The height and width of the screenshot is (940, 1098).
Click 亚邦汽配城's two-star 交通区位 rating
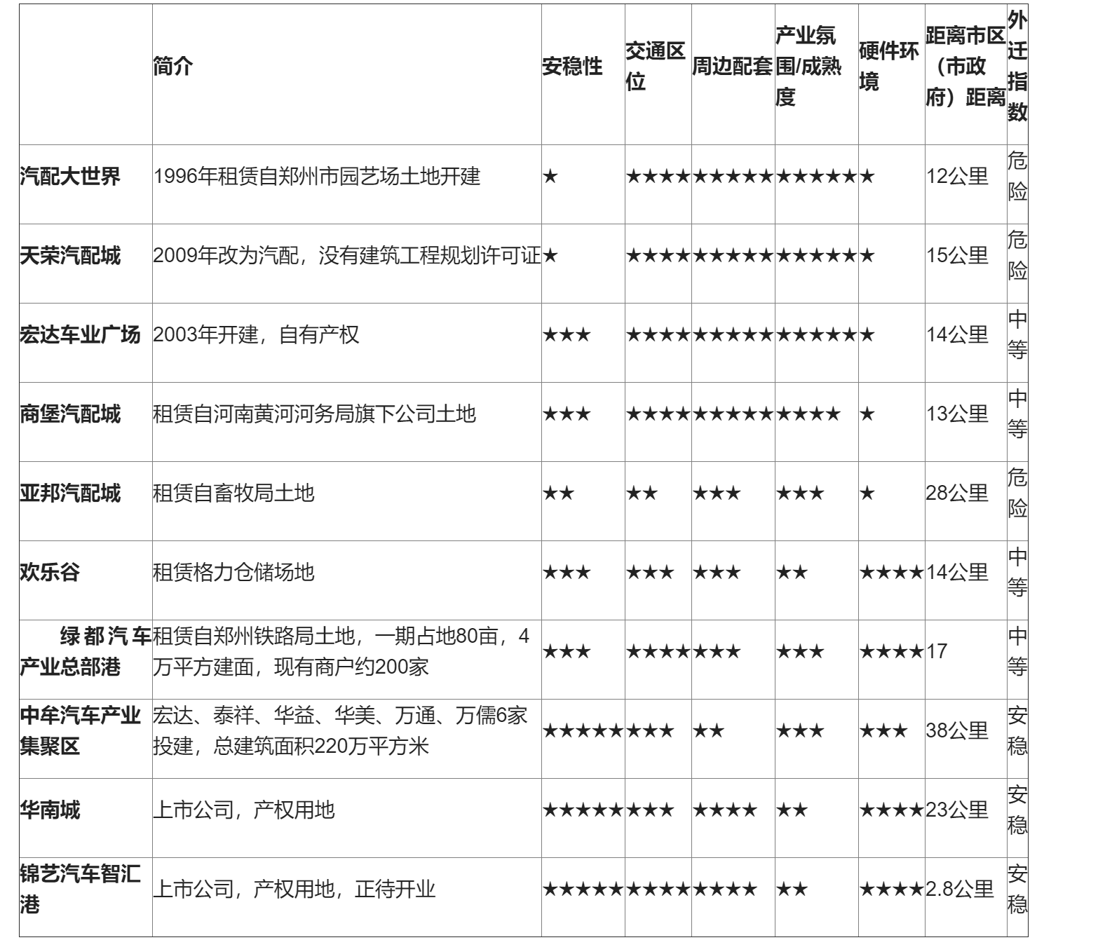coord(642,493)
